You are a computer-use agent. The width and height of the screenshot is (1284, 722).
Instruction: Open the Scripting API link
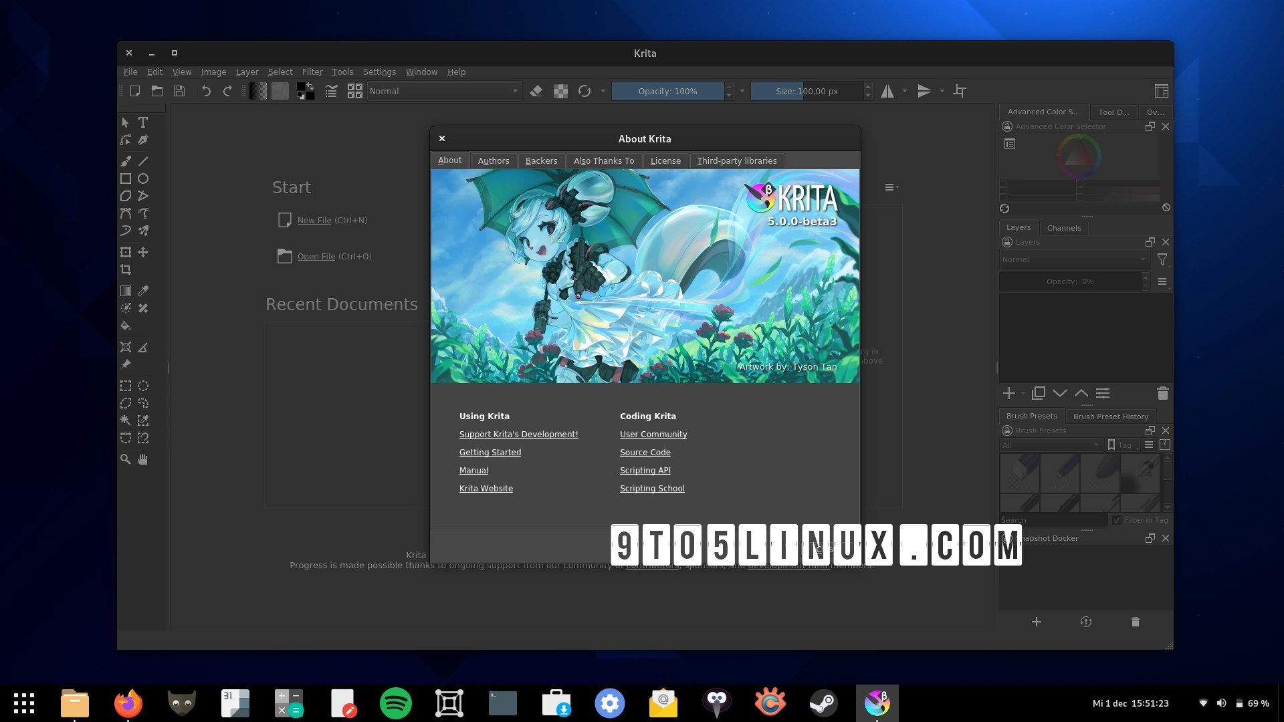tap(645, 470)
